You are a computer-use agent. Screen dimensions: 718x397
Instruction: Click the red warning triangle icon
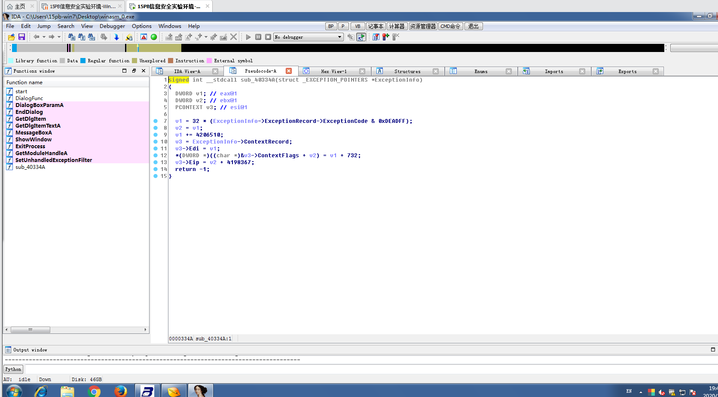(x=144, y=37)
